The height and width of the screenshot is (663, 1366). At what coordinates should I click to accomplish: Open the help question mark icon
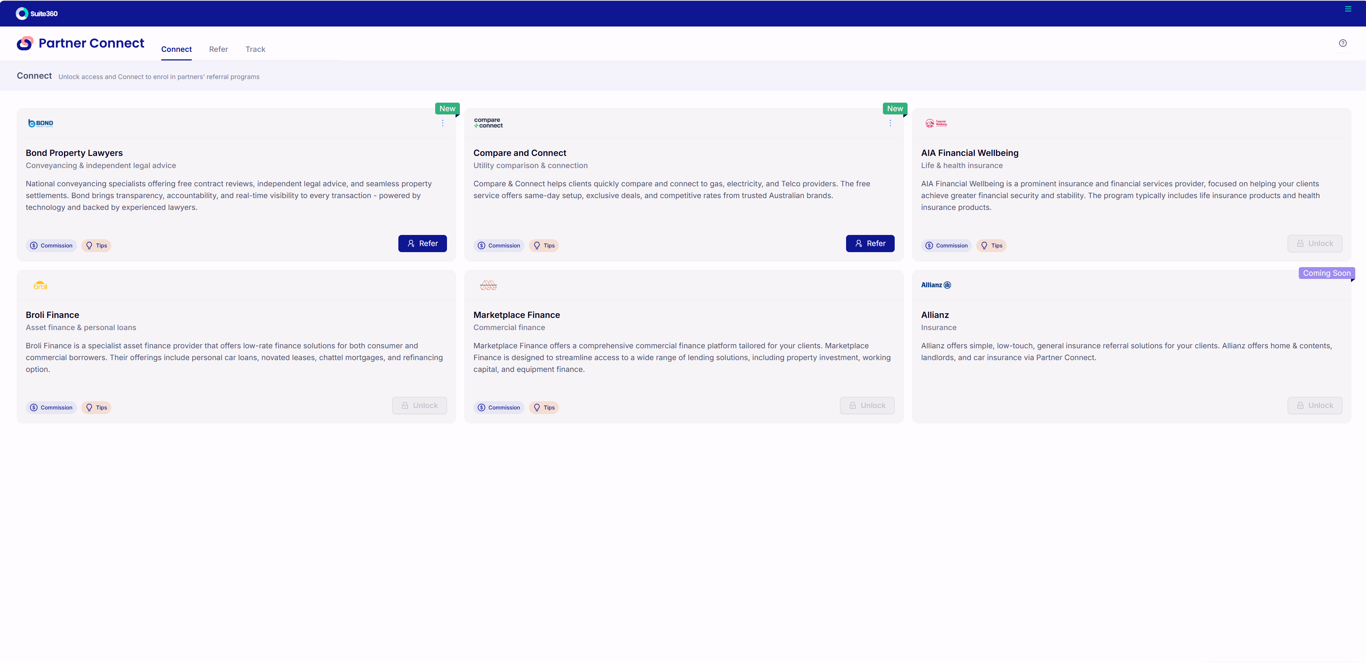click(x=1342, y=43)
